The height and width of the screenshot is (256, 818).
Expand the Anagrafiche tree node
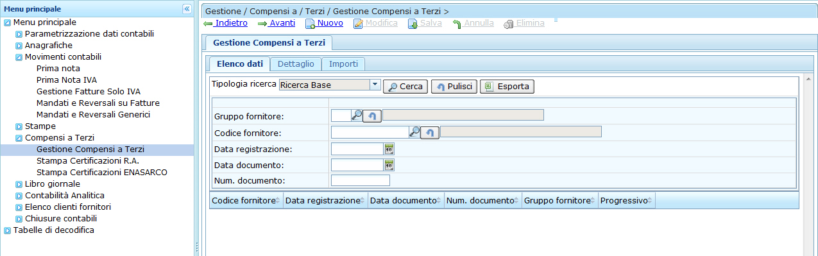pos(19,46)
